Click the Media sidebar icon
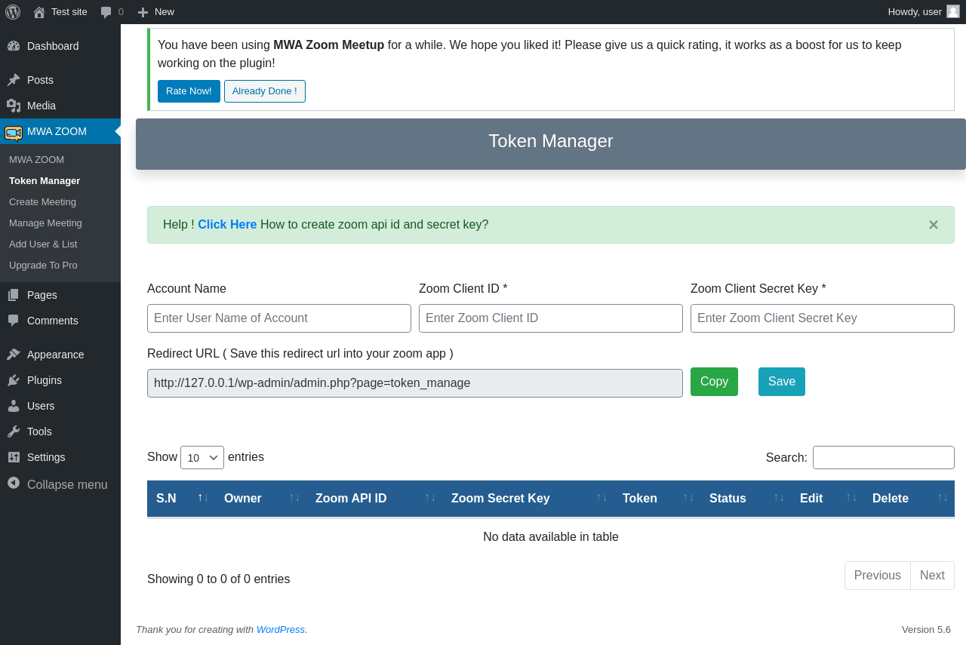Viewport: 966px width, 645px height. tap(14, 106)
